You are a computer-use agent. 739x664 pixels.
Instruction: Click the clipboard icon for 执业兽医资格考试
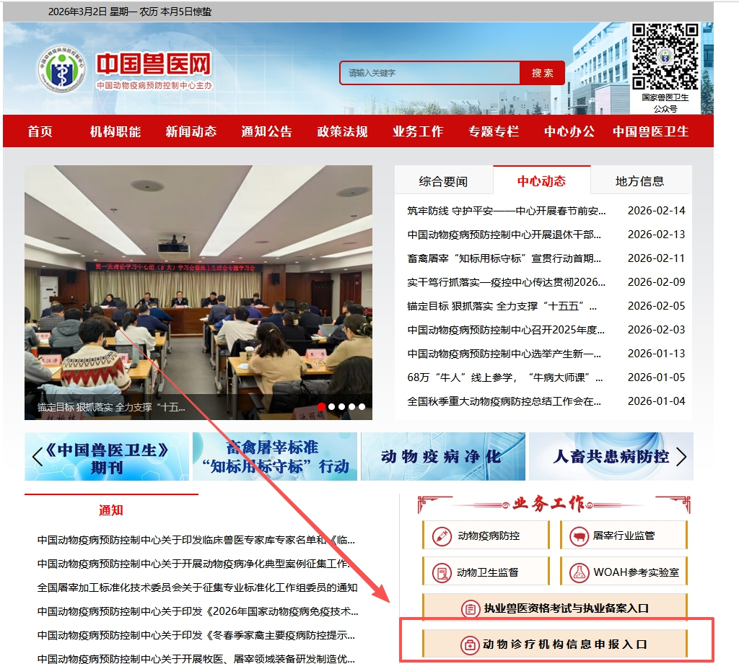(x=470, y=608)
